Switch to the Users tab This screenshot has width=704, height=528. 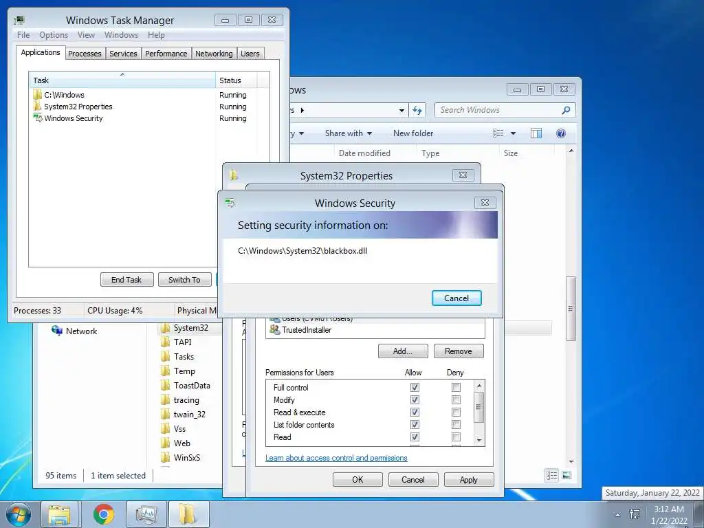[x=250, y=54]
